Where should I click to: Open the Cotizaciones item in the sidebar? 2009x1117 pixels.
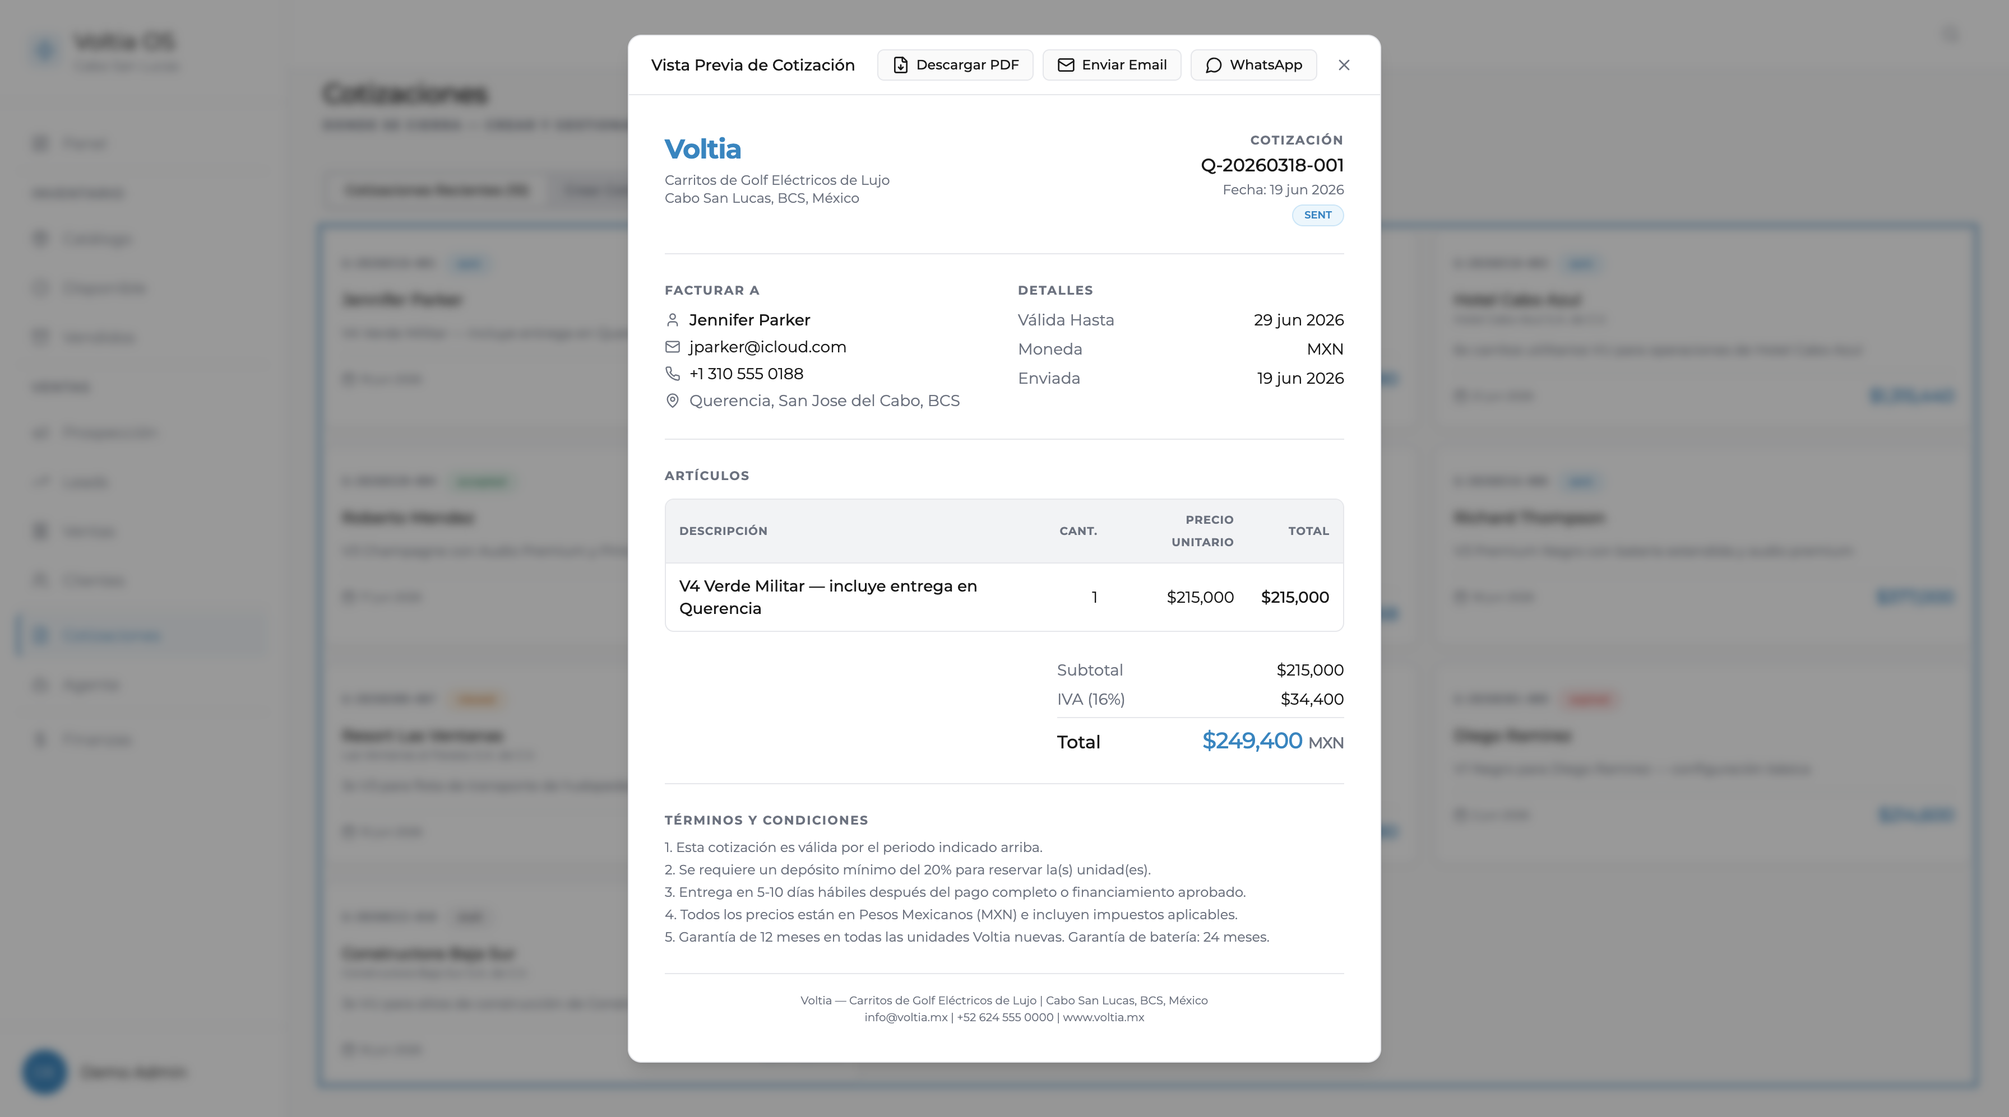tap(140, 635)
